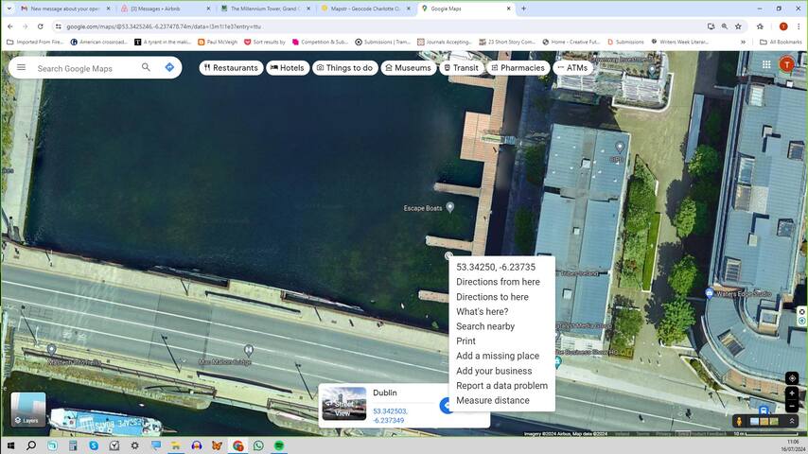Click the blue directions arrow icon
The height and width of the screenshot is (454, 808).
pos(169,68)
